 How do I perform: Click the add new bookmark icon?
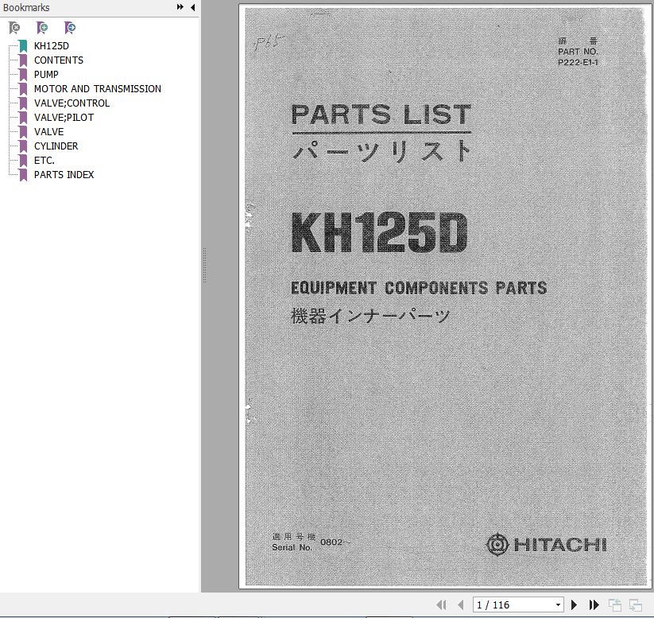[42, 28]
